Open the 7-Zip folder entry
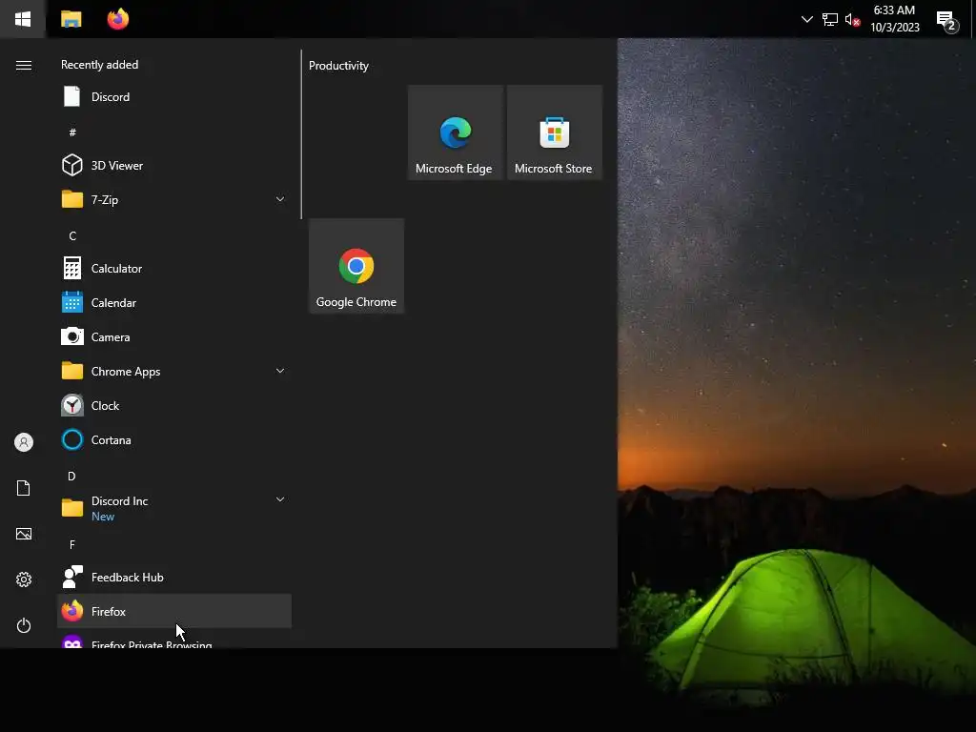 click(174, 199)
